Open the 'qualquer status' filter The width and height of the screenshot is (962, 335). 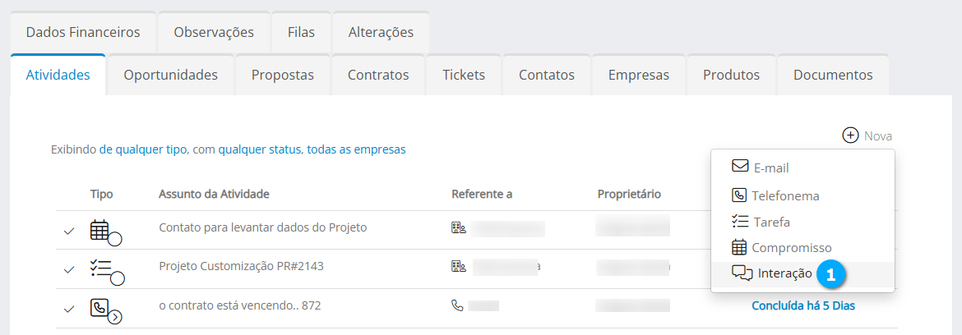coord(259,149)
